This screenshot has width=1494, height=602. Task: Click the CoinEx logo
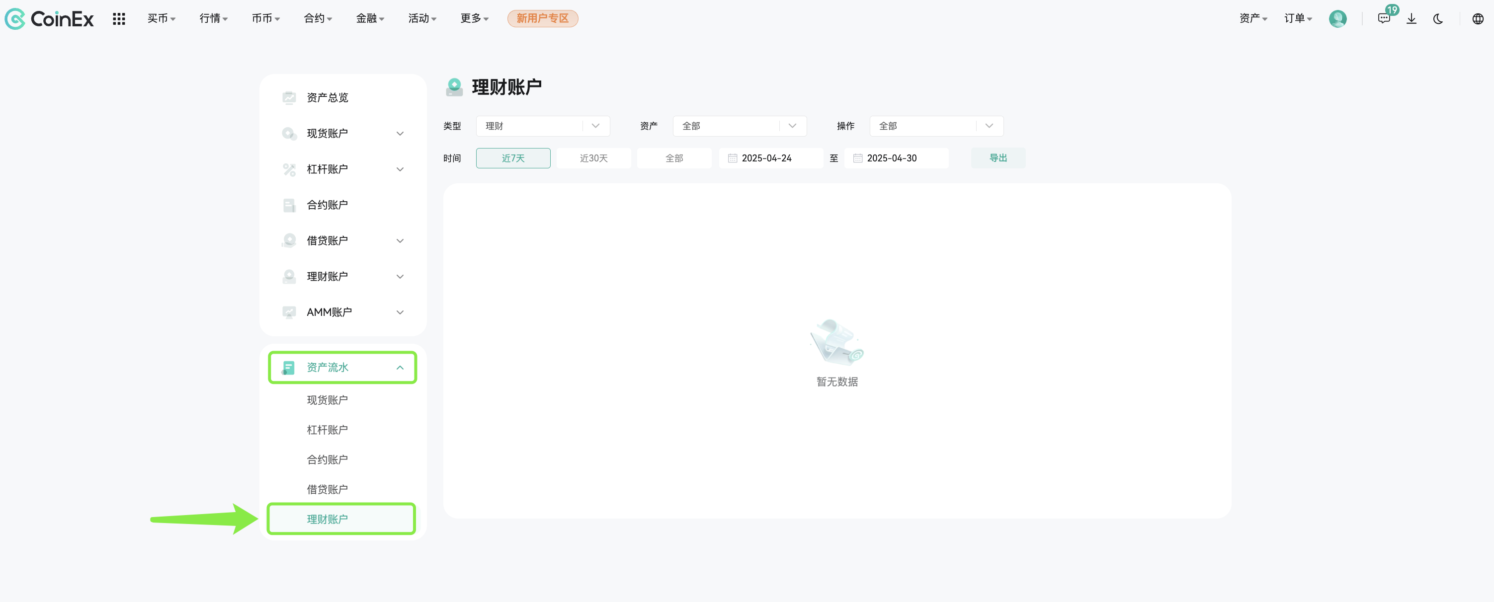pyautogui.click(x=49, y=19)
